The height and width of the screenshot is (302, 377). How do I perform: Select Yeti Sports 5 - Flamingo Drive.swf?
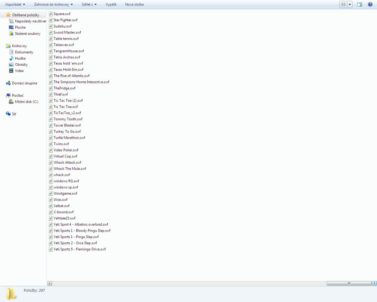click(x=80, y=249)
